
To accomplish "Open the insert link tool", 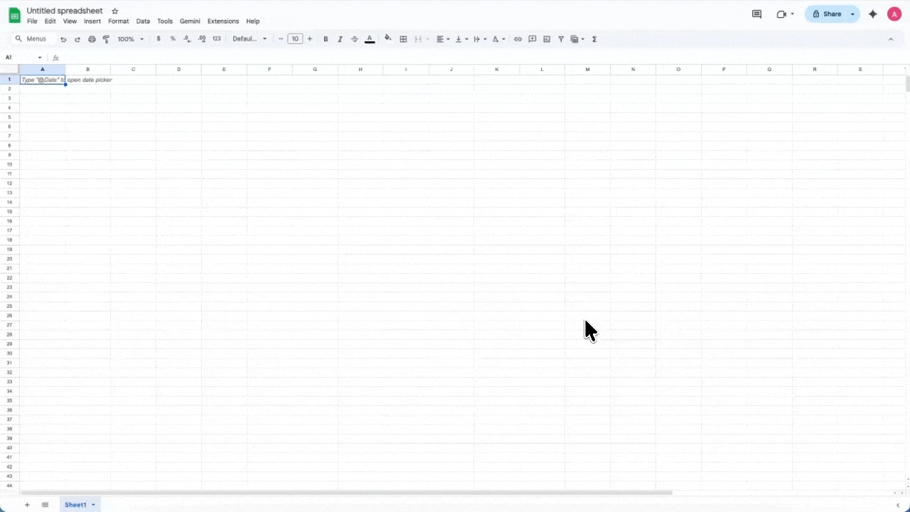I will 518,39.
